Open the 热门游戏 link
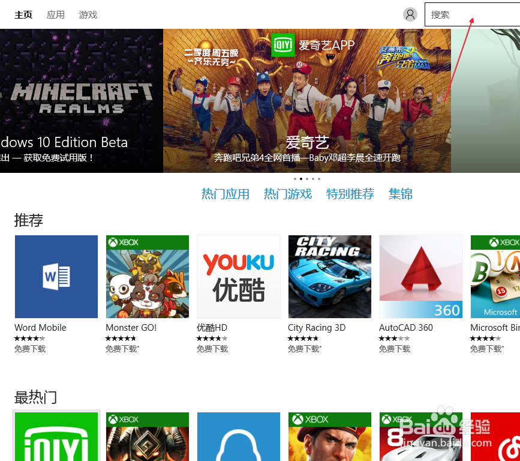The image size is (520, 461). click(287, 194)
